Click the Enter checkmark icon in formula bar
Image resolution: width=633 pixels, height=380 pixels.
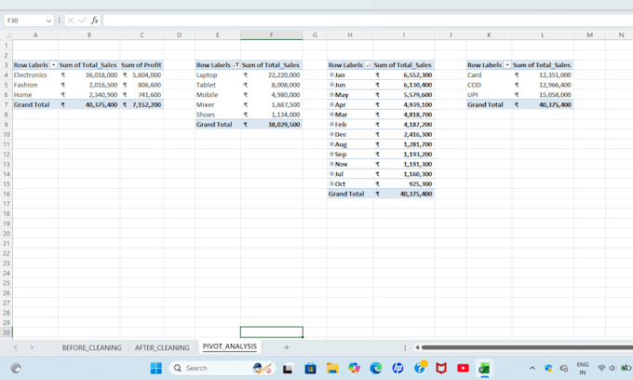point(82,20)
